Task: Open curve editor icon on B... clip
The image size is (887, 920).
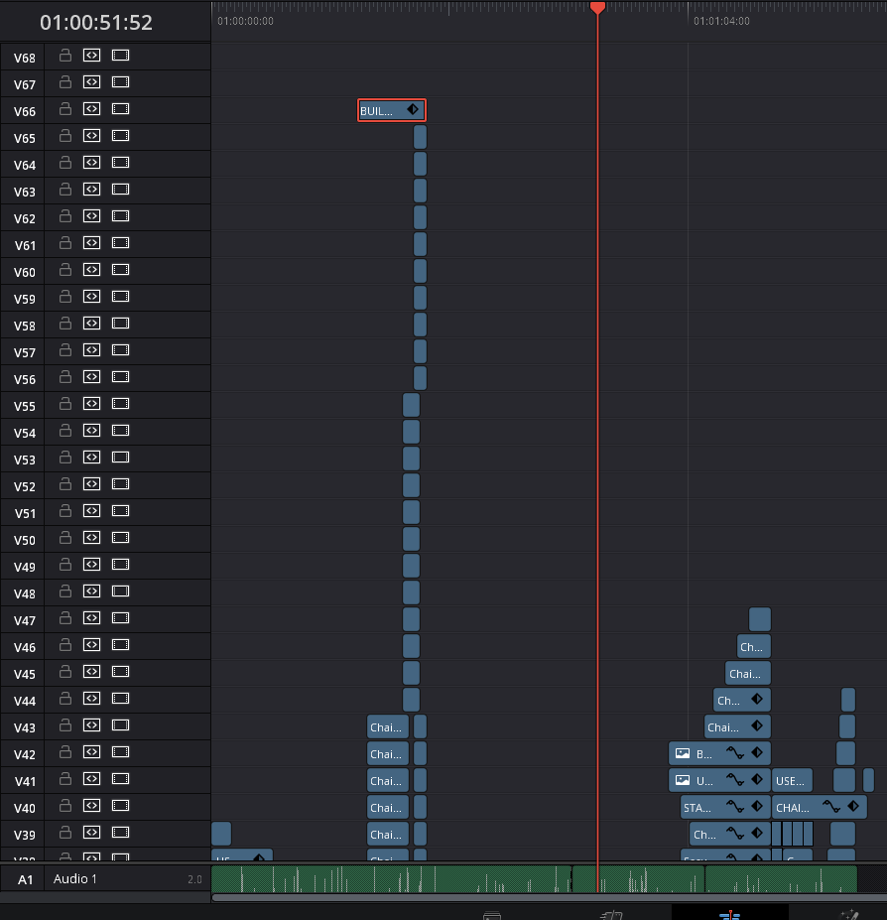Action: coord(735,752)
